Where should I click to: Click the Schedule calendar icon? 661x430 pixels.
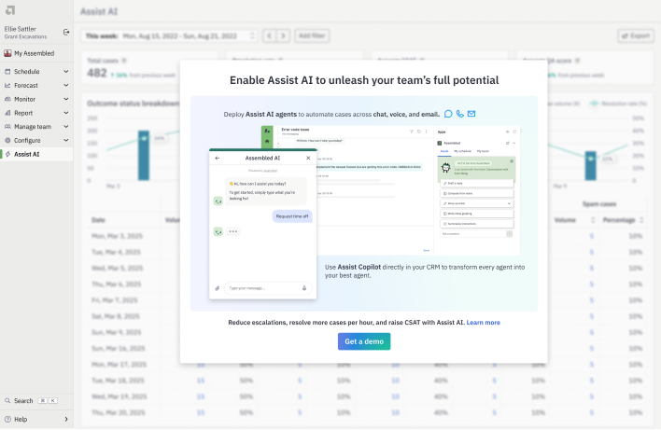pyautogui.click(x=7, y=72)
